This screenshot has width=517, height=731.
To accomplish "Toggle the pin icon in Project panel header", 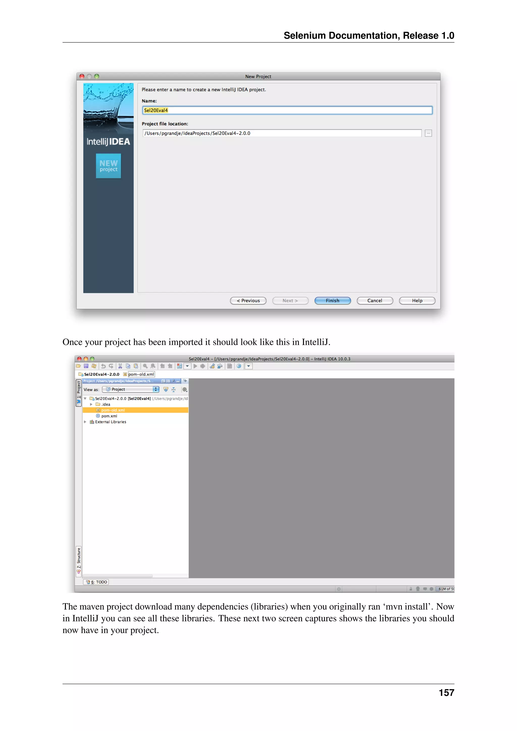I will click(173, 381).
